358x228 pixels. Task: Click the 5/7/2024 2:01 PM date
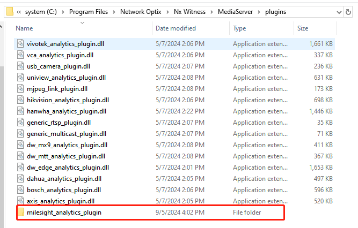pos(180,168)
